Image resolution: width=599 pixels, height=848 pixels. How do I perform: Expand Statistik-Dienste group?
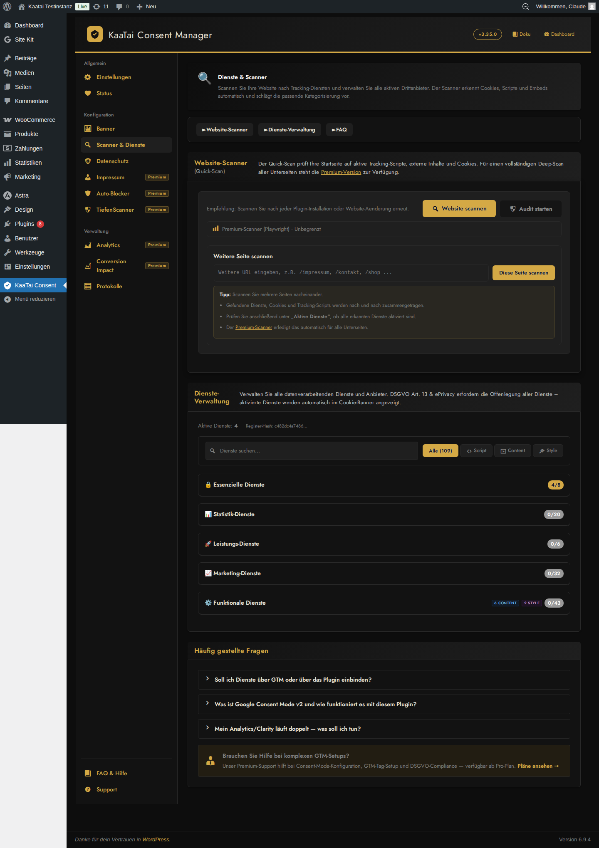[x=384, y=514]
